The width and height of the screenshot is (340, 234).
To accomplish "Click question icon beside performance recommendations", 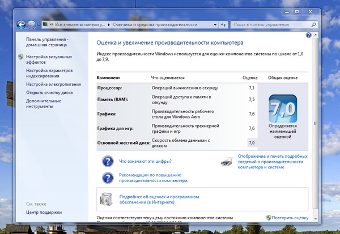I will (x=108, y=178).
